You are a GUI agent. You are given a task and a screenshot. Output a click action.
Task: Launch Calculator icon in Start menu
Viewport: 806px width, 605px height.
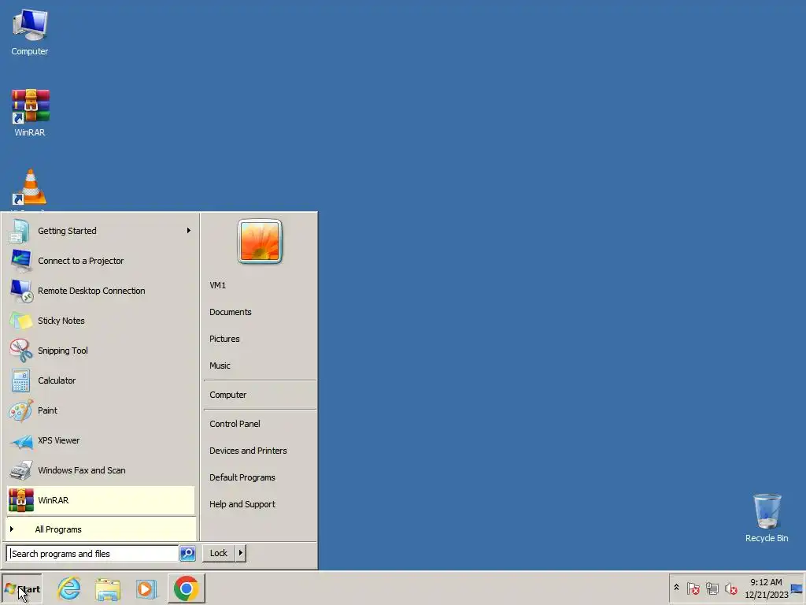pyautogui.click(x=21, y=380)
